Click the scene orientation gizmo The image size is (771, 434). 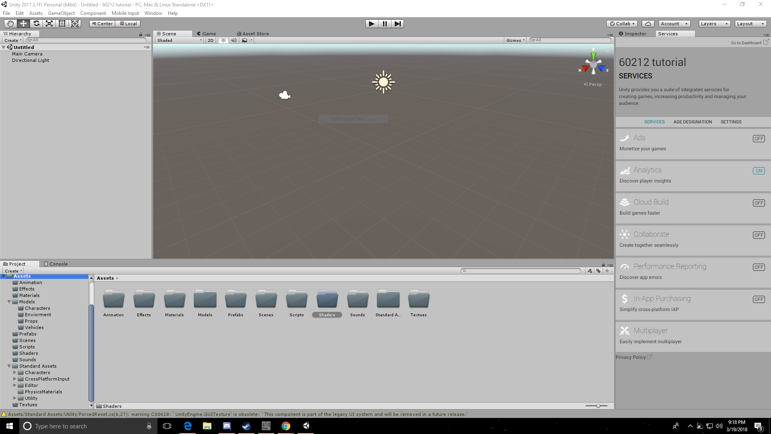tap(594, 64)
